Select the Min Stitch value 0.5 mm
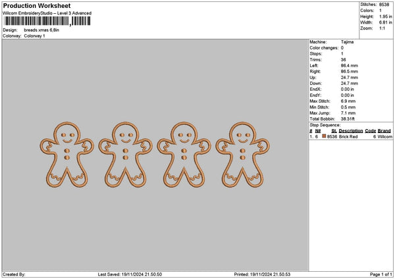The width and height of the screenshot is (395, 279). (x=348, y=107)
